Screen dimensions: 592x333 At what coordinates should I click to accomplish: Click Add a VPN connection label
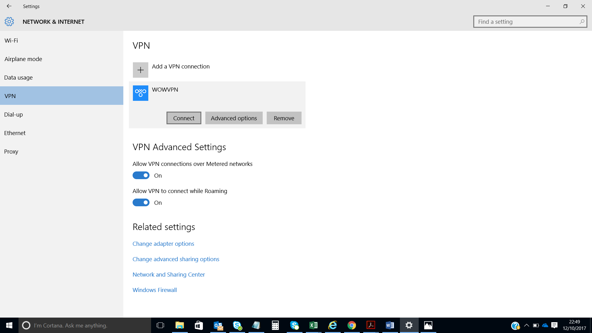click(x=181, y=67)
